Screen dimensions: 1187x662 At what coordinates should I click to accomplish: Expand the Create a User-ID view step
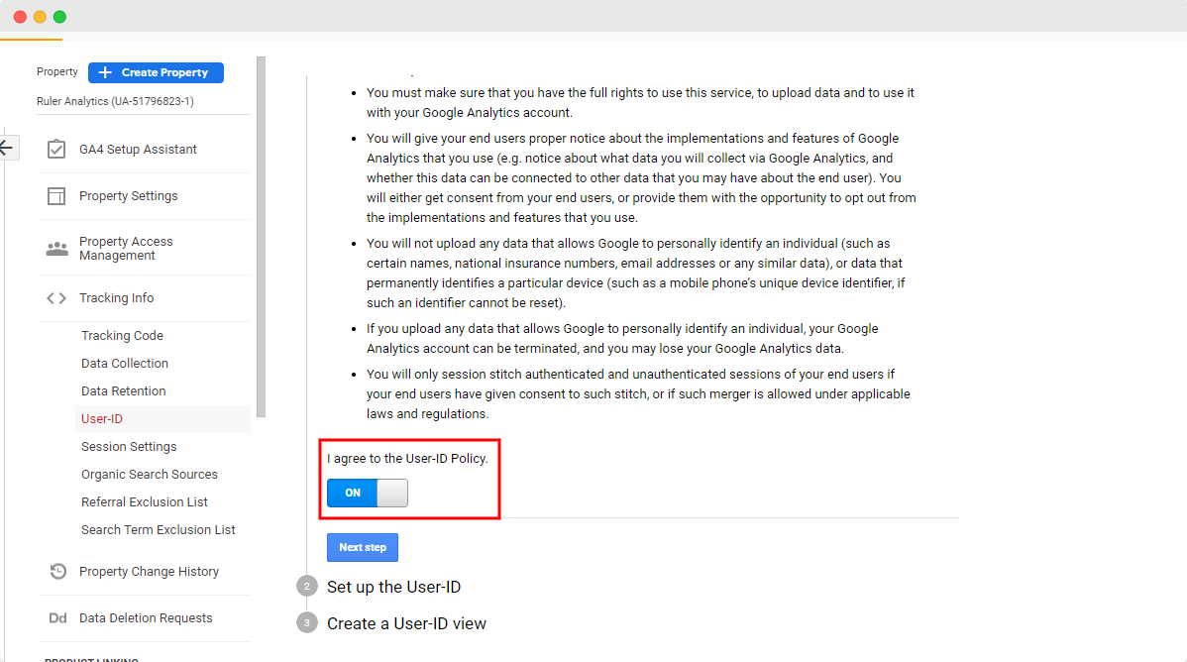[406, 623]
